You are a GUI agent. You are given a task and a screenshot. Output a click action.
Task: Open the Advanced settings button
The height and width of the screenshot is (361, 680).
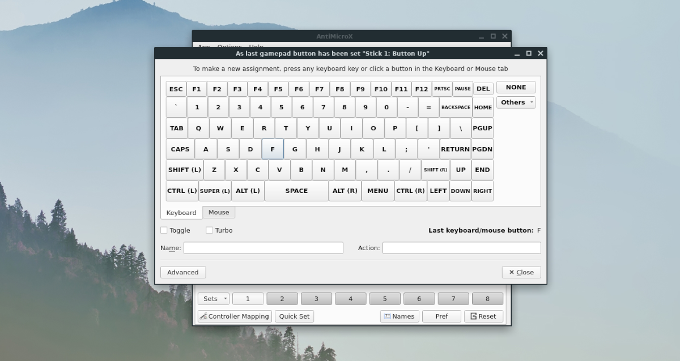pyautogui.click(x=182, y=272)
